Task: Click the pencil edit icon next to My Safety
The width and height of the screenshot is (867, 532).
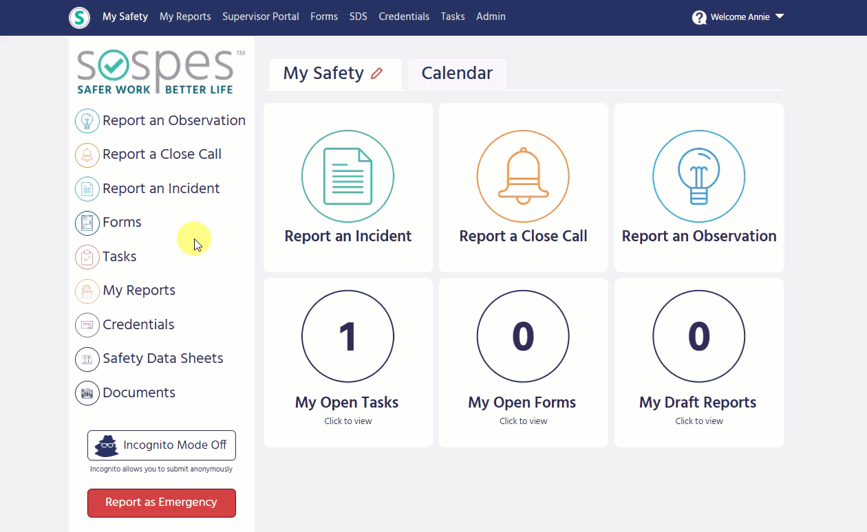Action: pyautogui.click(x=376, y=74)
